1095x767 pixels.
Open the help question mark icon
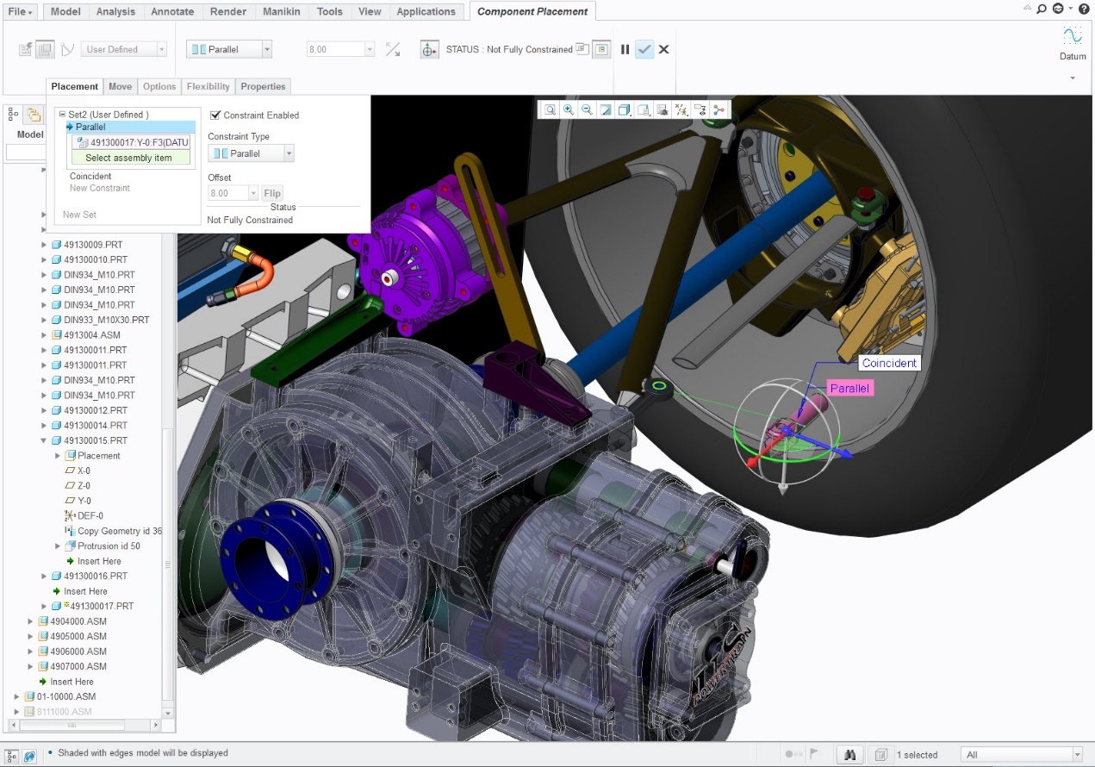[1084, 9]
